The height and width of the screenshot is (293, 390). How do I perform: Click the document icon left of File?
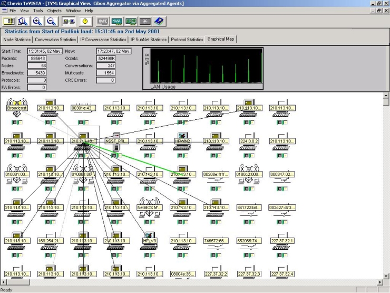[4, 11]
